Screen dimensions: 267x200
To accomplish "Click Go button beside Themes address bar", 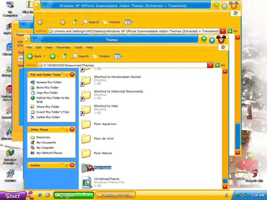I will pos(220,65).
